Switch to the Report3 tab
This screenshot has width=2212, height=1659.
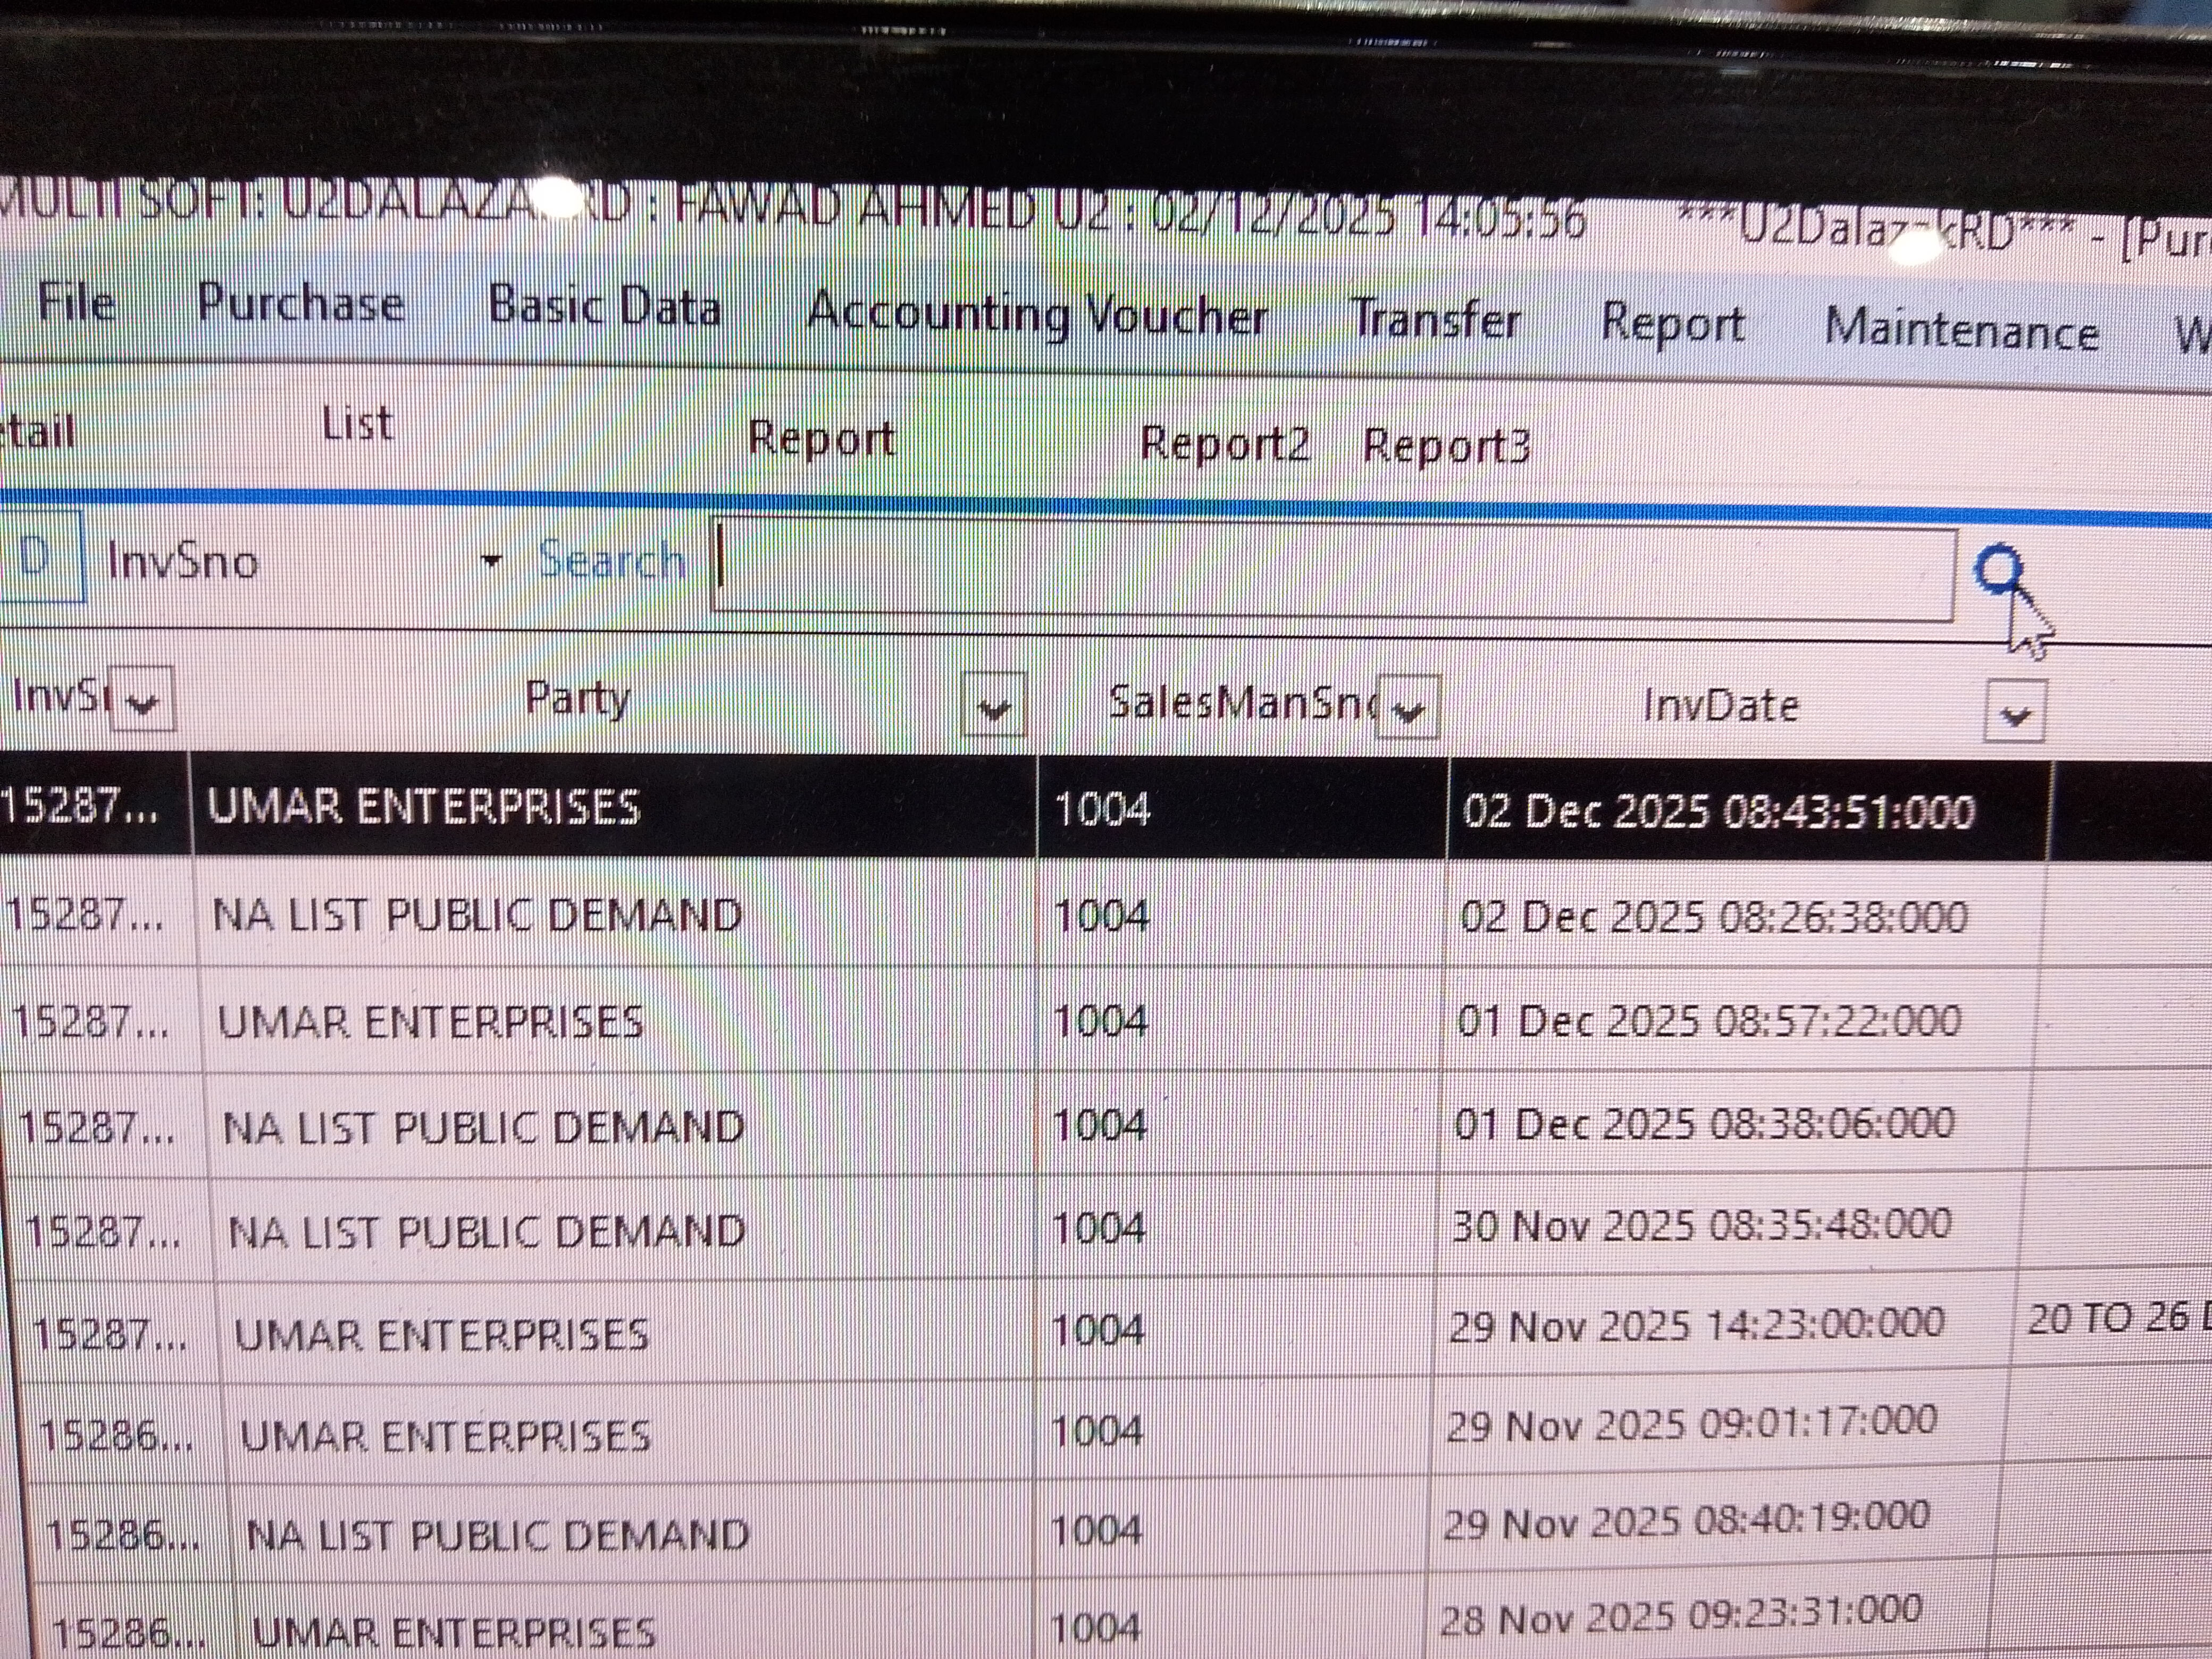1446,446
